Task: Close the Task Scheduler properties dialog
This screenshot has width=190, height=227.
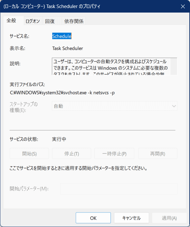Action: (183, 6)
